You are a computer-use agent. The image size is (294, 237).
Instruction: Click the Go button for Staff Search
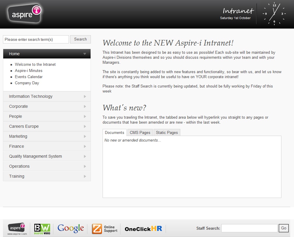pyautogui.click(x=283, y=228)
